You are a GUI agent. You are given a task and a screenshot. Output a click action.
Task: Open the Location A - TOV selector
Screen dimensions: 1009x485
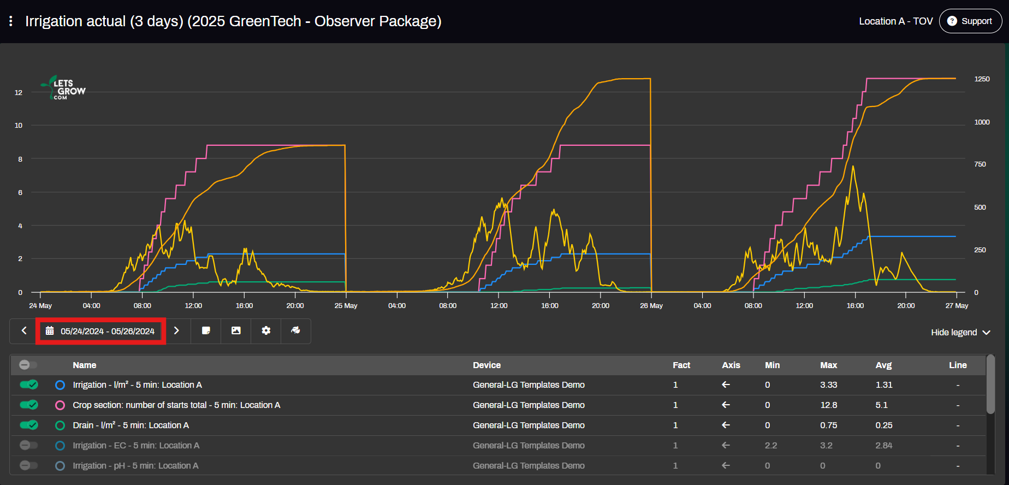click(895, 21)
